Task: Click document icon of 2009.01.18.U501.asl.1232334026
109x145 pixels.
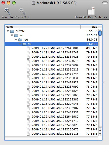Action: click(x=28, y=57)
